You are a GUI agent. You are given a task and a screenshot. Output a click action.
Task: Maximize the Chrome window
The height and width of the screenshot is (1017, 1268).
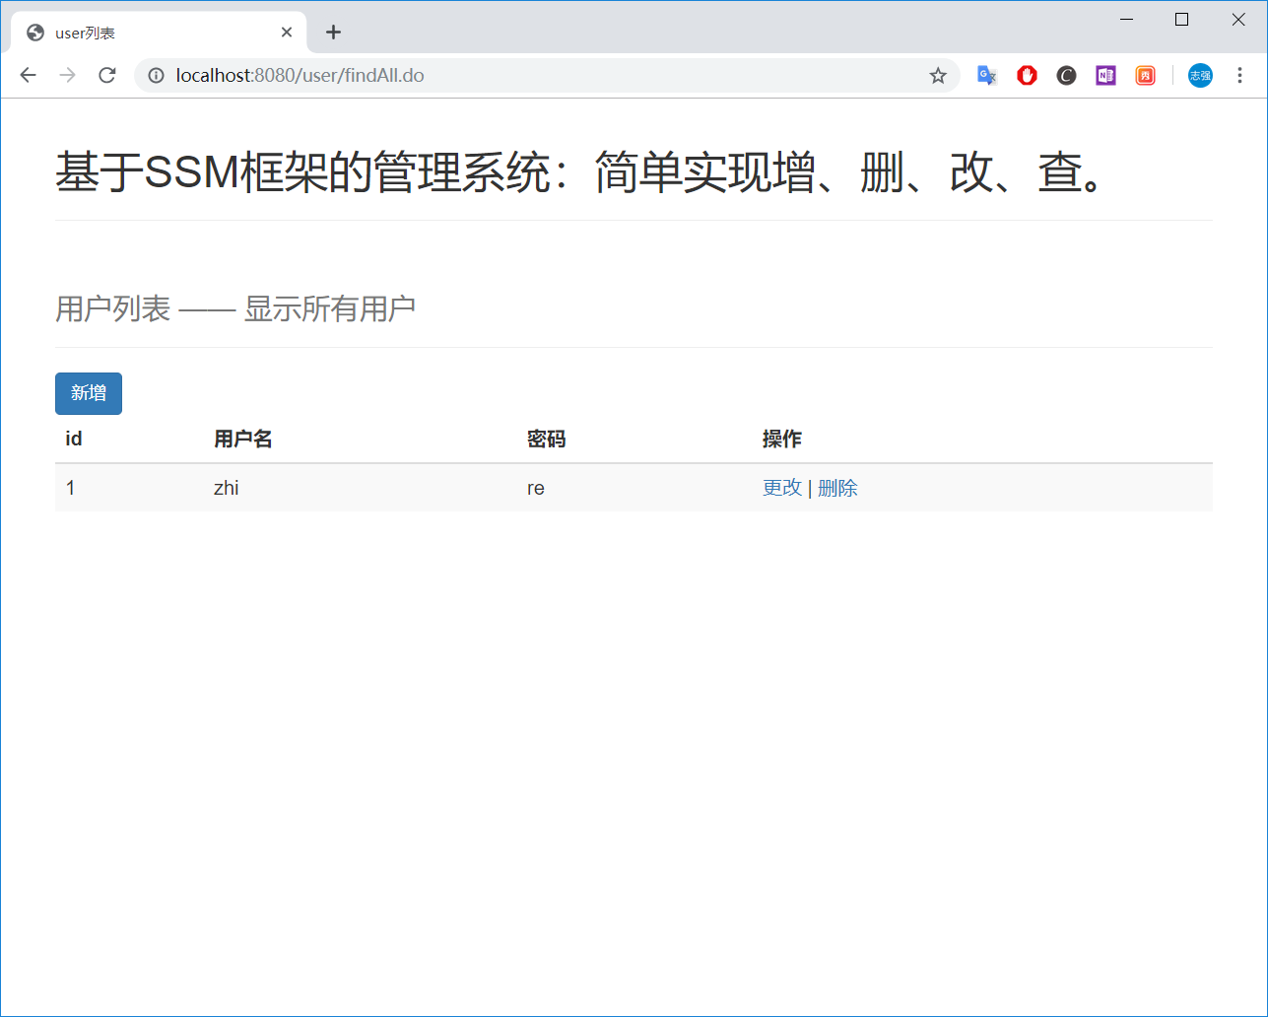coord(1182,20)
